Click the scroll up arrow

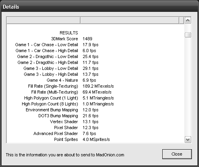[188, 21]
